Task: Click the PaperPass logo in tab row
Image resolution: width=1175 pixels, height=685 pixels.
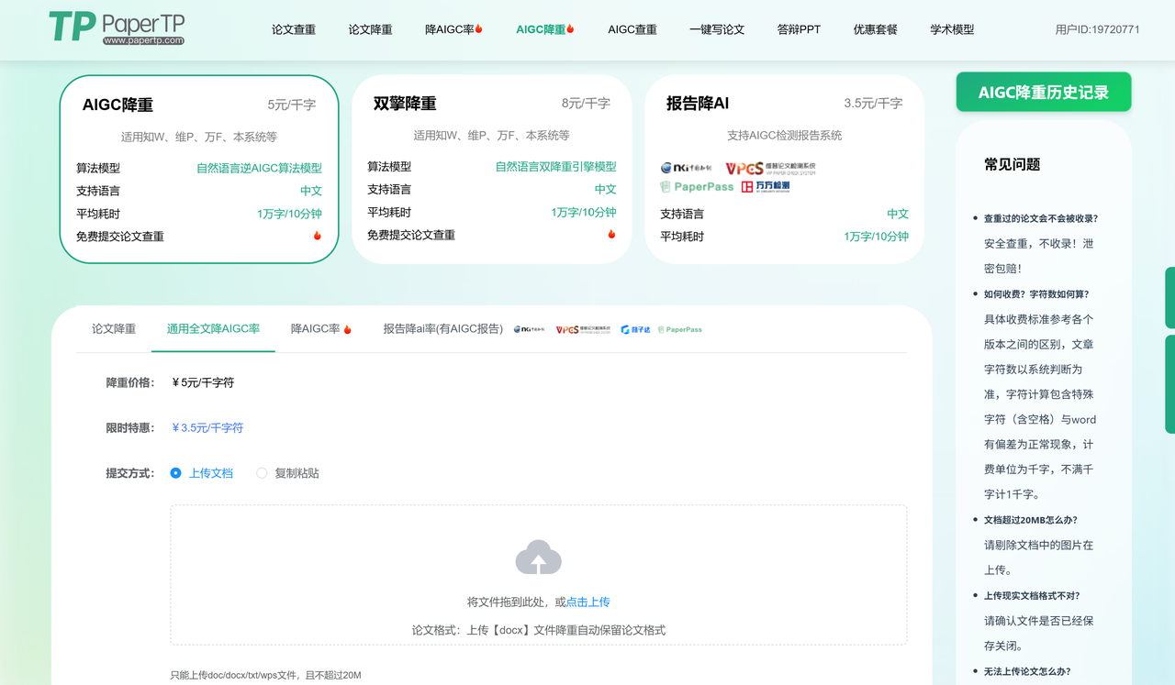Action: (x=680, y=329)
